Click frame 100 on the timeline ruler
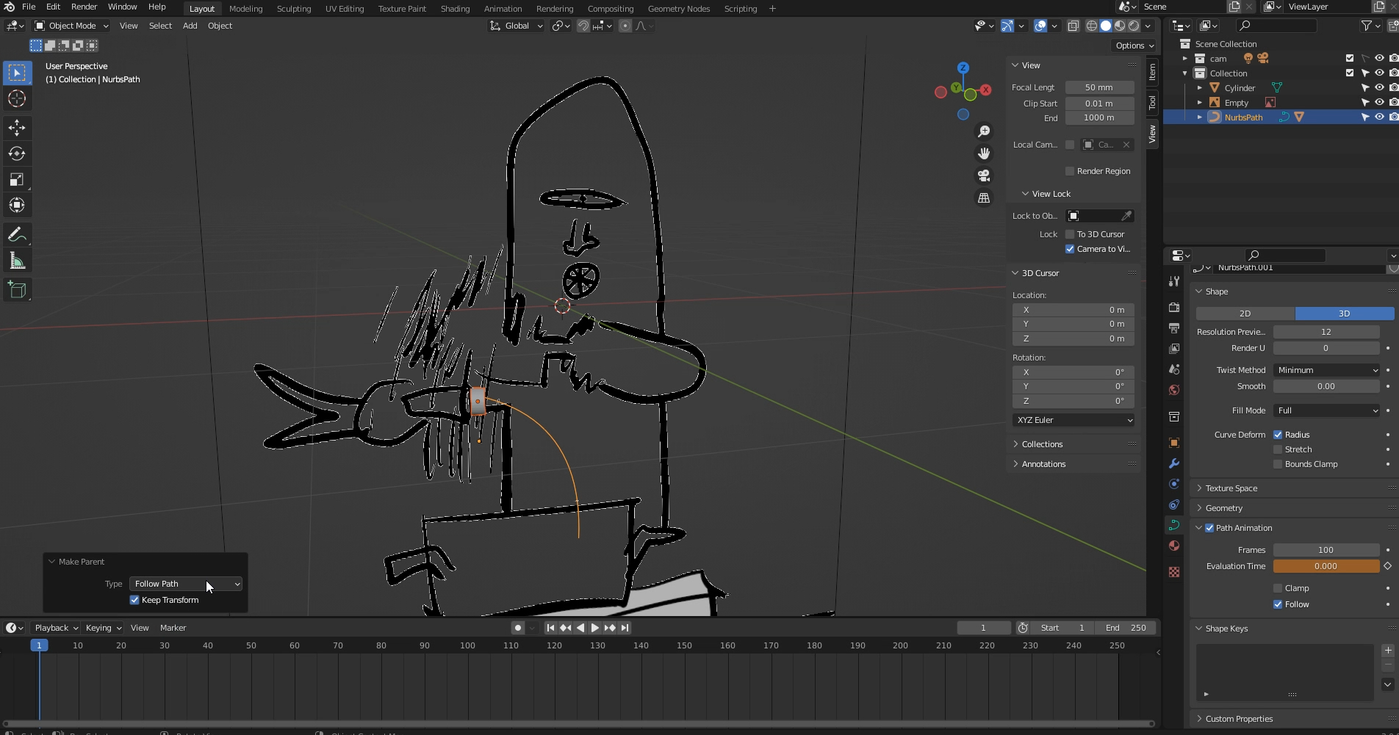Viewport: 1399px width, 735px height. pos(467,645)
